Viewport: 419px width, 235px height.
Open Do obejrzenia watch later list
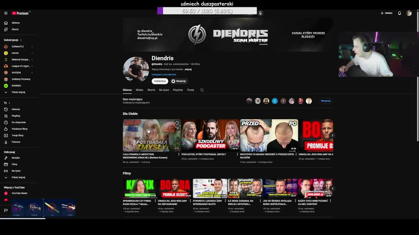(19, 122)
